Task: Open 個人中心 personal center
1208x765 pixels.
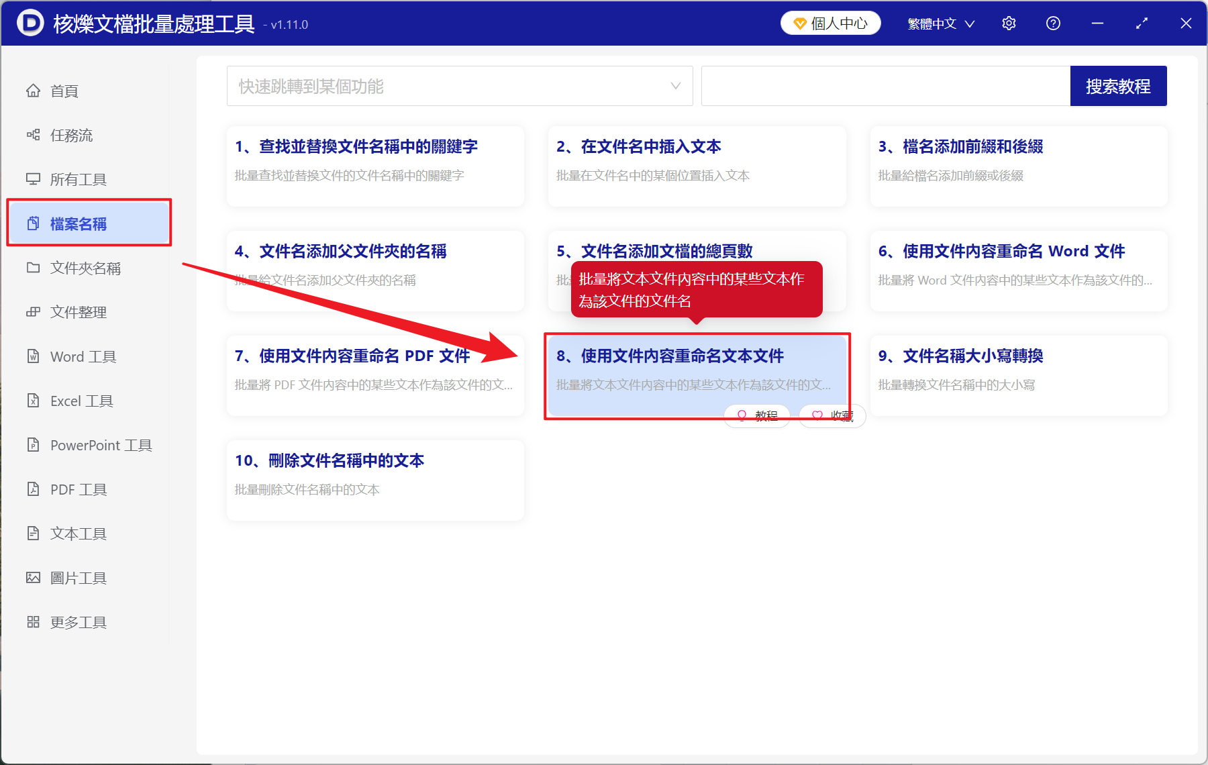Action: pos(830,23)
